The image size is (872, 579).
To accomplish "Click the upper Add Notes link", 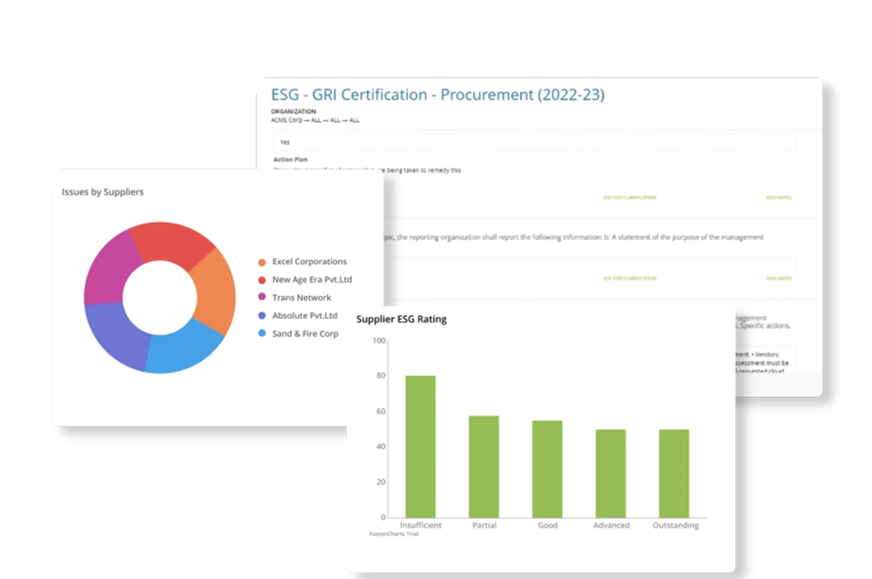I will coord(778,198).
